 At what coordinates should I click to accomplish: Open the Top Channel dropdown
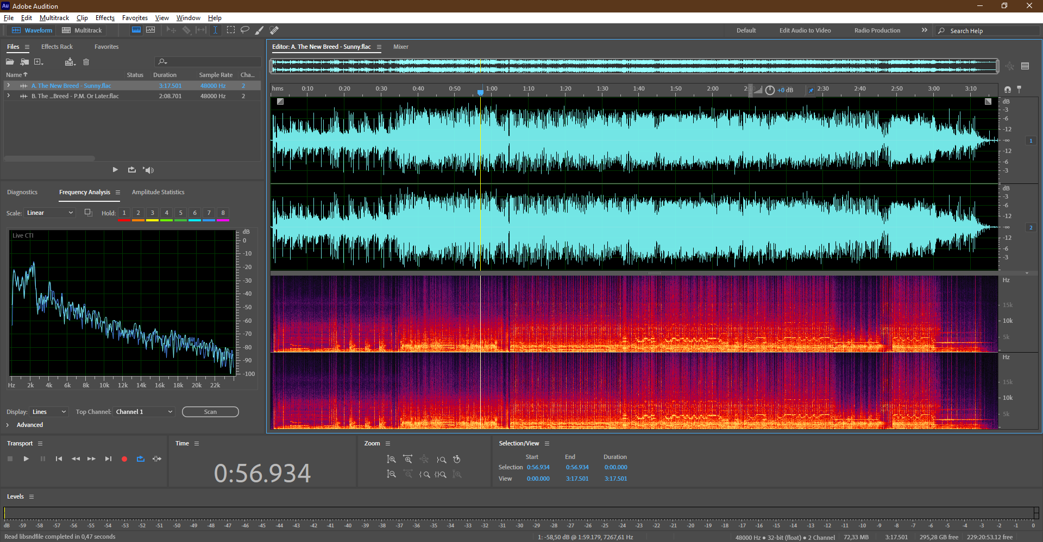click(144, 412)
